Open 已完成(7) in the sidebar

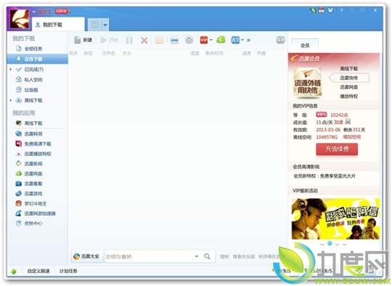coord(34,69)
